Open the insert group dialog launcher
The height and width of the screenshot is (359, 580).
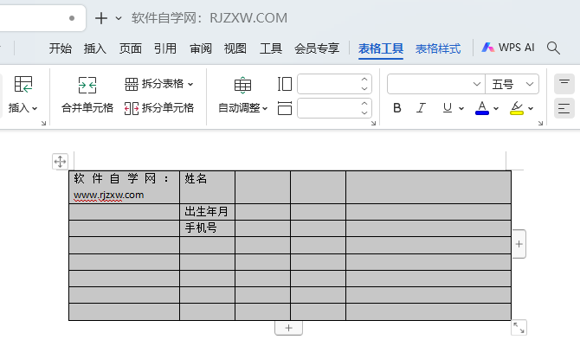(43, 123)
